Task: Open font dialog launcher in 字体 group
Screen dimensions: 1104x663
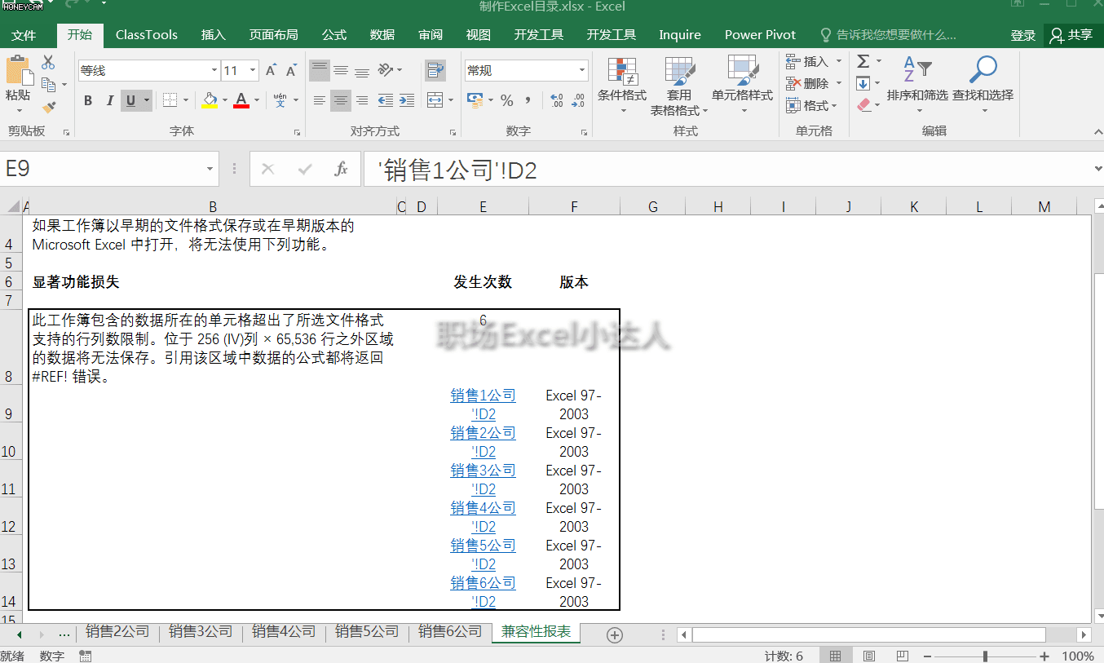Action: click(297, 132)
